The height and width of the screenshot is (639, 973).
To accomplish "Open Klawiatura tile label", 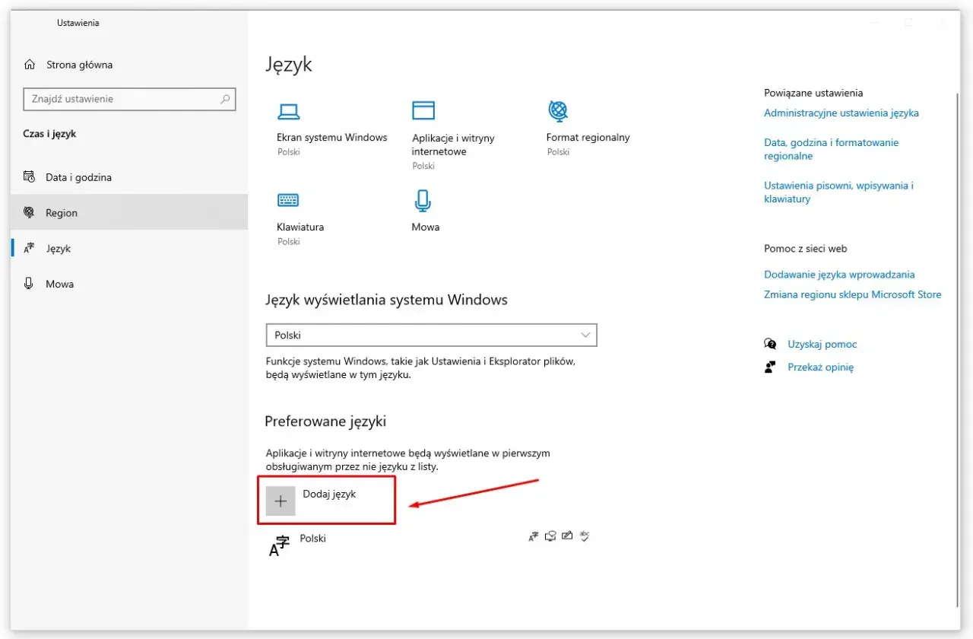I will click(300, 227).
